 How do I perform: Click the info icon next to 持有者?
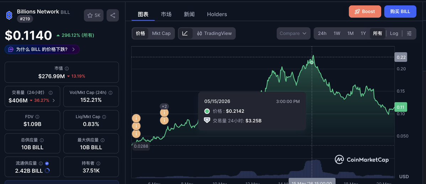point(98,163)
